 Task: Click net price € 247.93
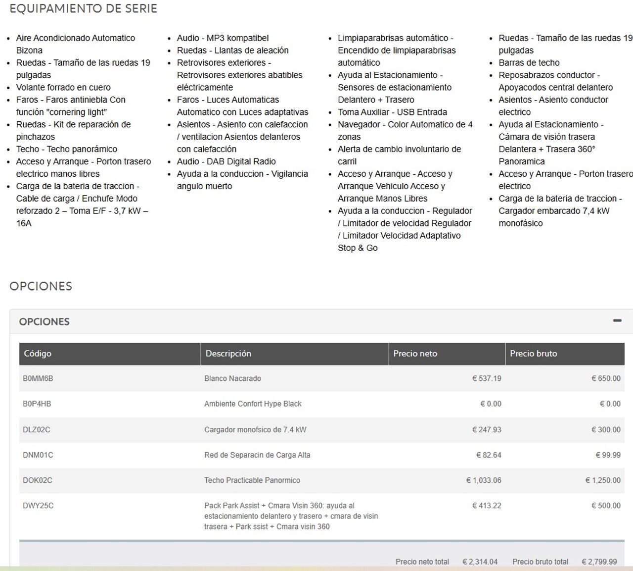click(487, 430)
